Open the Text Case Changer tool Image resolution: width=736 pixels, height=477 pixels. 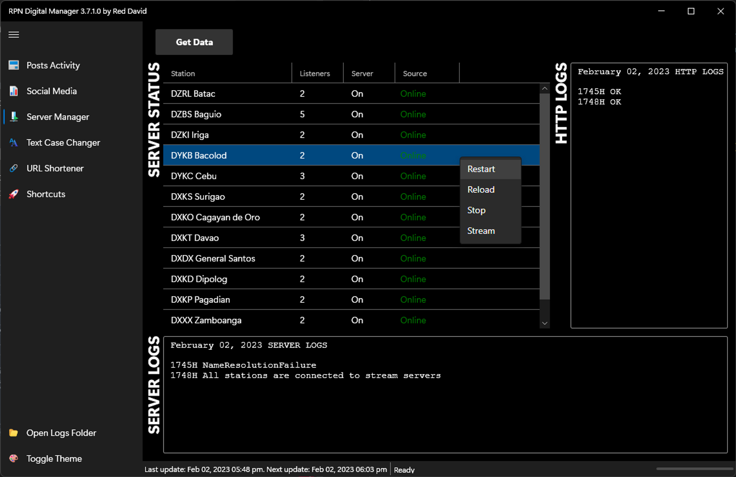pyautogui.click(x=63, y=143)
